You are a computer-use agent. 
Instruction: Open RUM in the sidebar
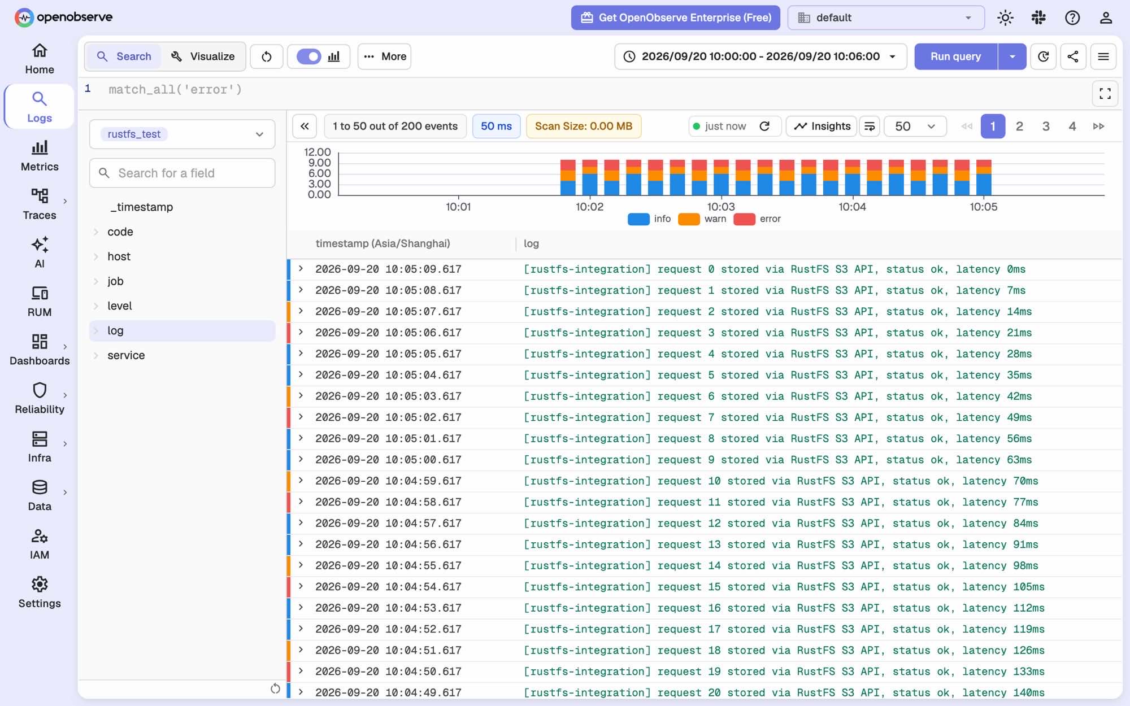39,302
